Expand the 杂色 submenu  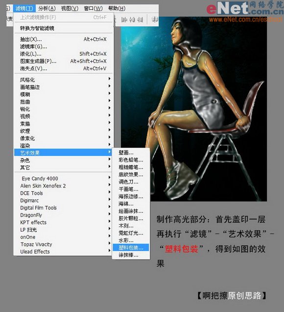(64, 160)
